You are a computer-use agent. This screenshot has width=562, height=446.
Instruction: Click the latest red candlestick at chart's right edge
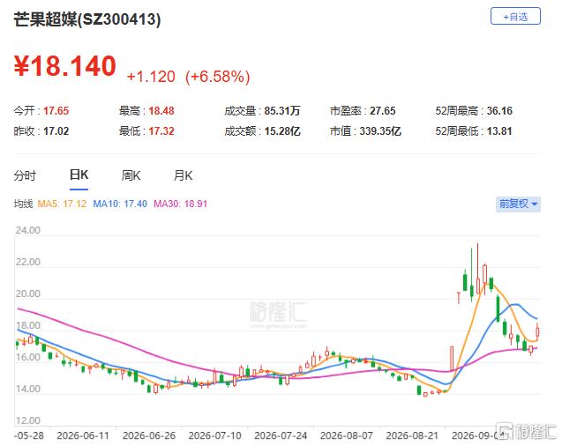point(537,332)
